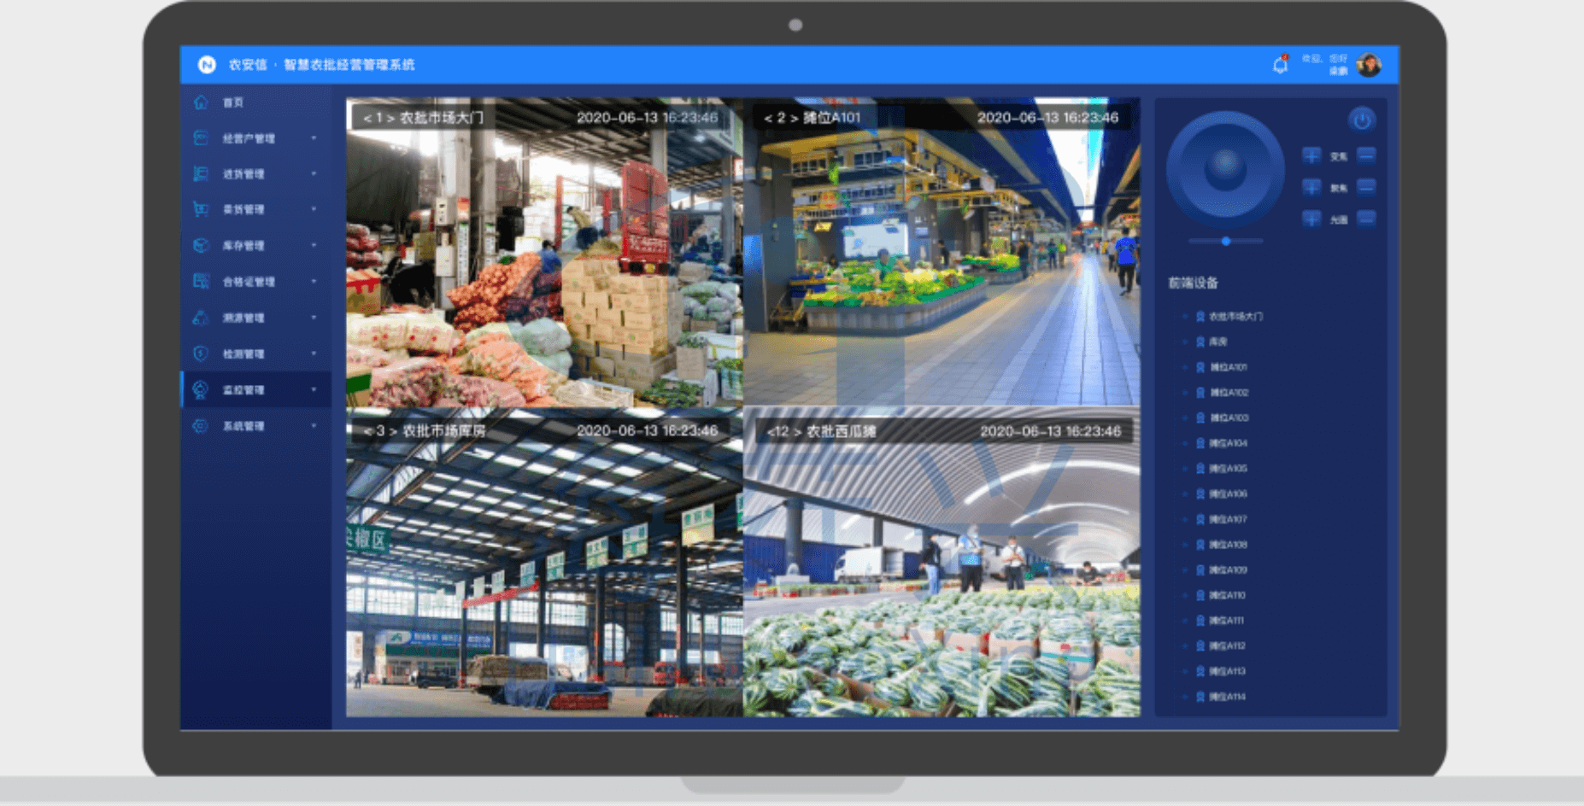The width and height of the screenshot is (1584, 806).
Task: Open the 监控管理 menu item
Action: click(x=243, y=390)
